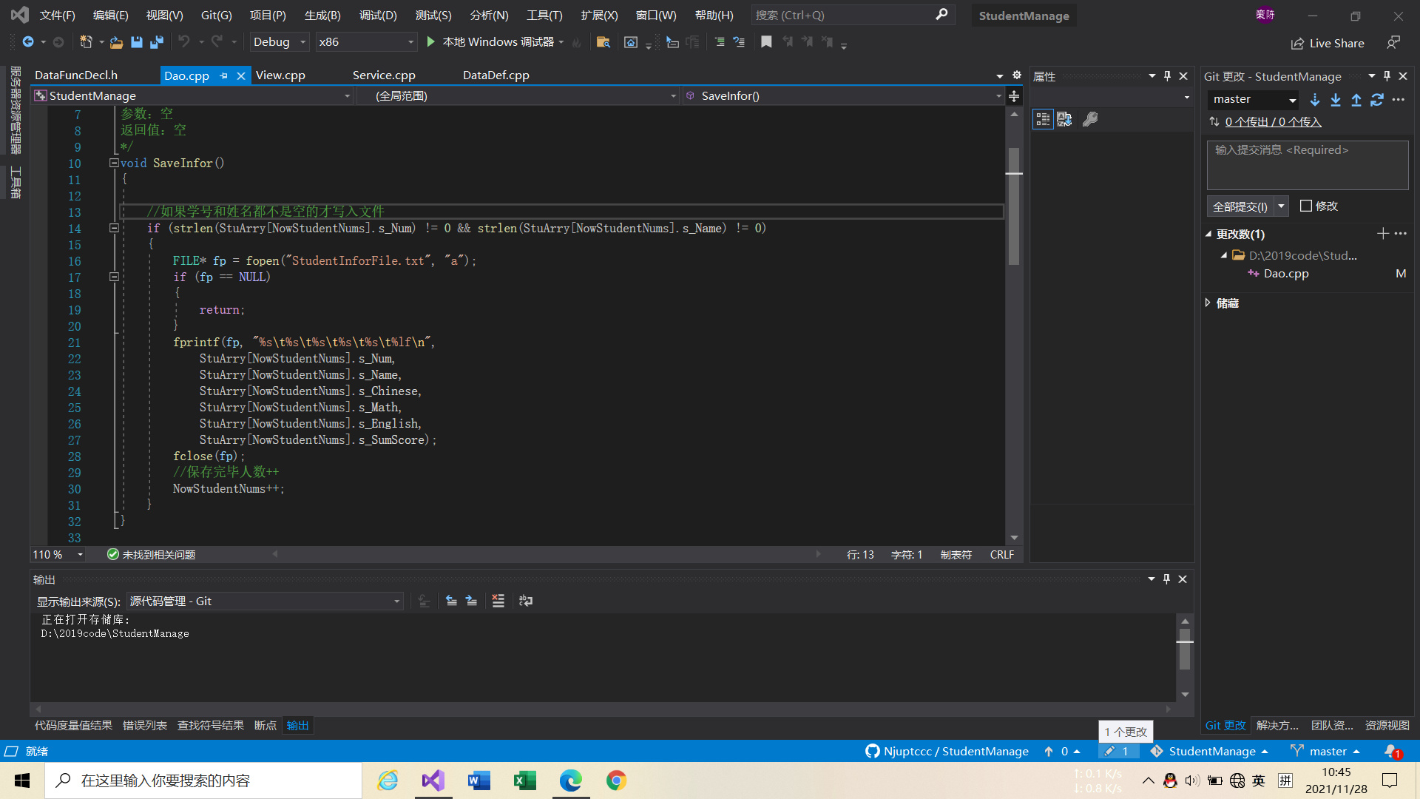
Task: Click the bookmark toggle toolbar icon
Action: 766,42
